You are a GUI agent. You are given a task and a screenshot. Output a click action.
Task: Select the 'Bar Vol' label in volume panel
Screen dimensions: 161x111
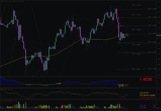coord(143,105)
